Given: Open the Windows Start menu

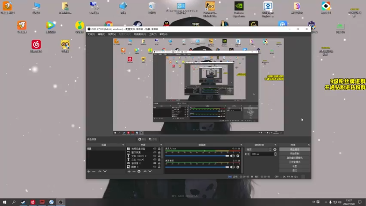Looking at the screenshot, I should point(5,202).
